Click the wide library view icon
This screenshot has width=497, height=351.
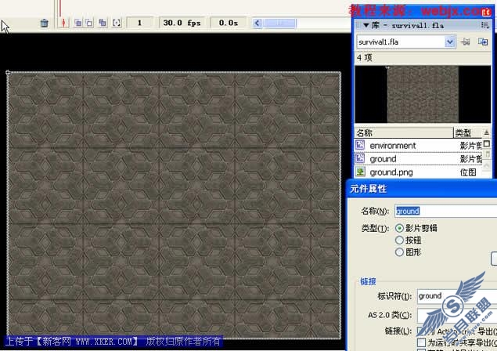point(487,144)
